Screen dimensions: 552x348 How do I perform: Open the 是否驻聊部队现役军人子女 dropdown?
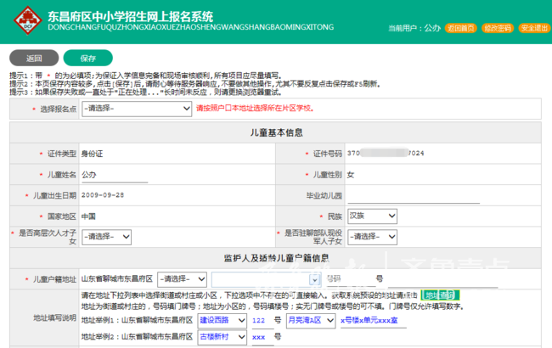coord(372,237)
